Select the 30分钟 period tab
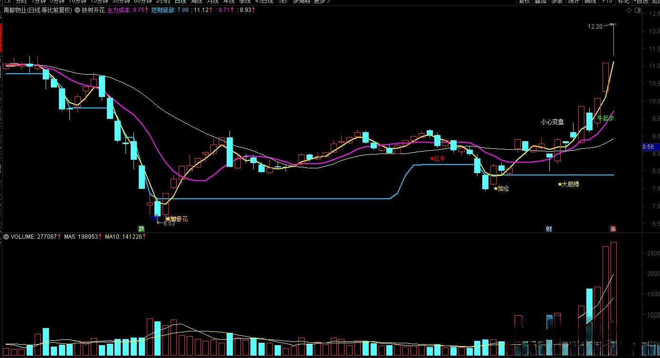The height and width of the screenshot is (358, 660). (122, 1)
